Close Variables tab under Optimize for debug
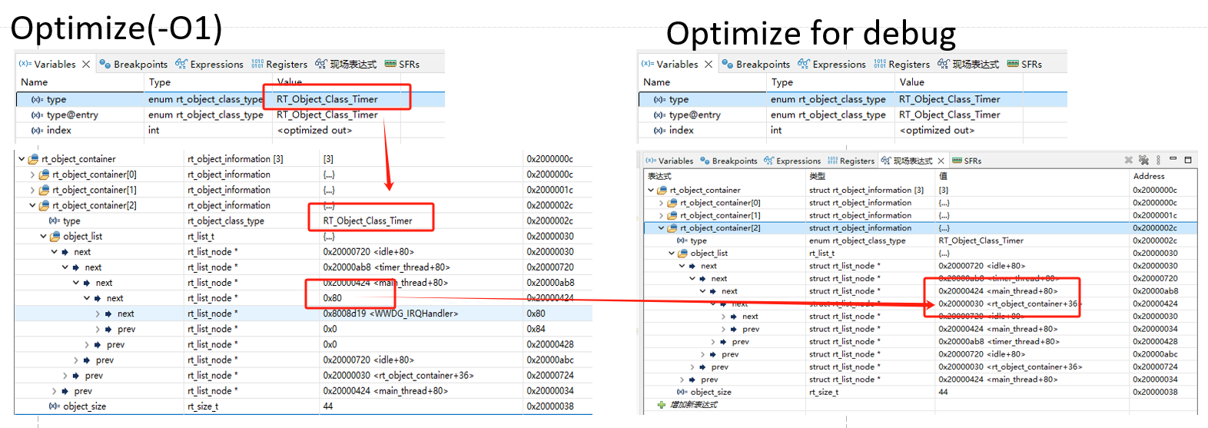The height and width of the screenshot is (428, 1208). coord(709,65)
